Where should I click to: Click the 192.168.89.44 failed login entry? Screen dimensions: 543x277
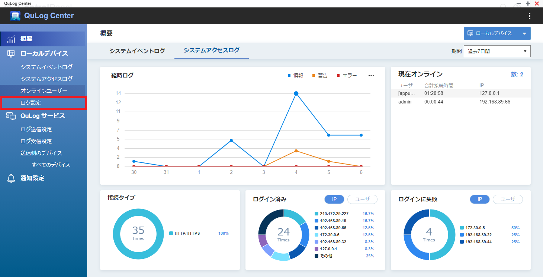[x=476, y=242]
